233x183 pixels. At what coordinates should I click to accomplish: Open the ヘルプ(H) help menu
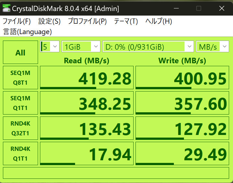tap(159, 21)
